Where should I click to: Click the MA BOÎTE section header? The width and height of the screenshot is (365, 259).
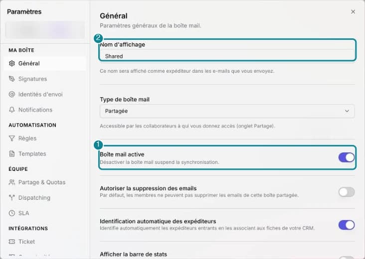[21, 50]
